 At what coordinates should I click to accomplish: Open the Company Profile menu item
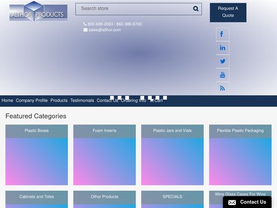pyautogui.click(x=32, y=101)
